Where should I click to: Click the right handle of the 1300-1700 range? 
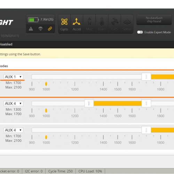coord(146,103)
